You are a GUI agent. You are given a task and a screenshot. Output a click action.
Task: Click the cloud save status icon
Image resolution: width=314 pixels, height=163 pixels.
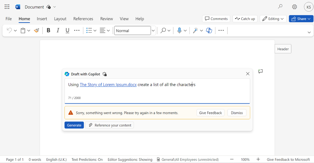(48, 7)
